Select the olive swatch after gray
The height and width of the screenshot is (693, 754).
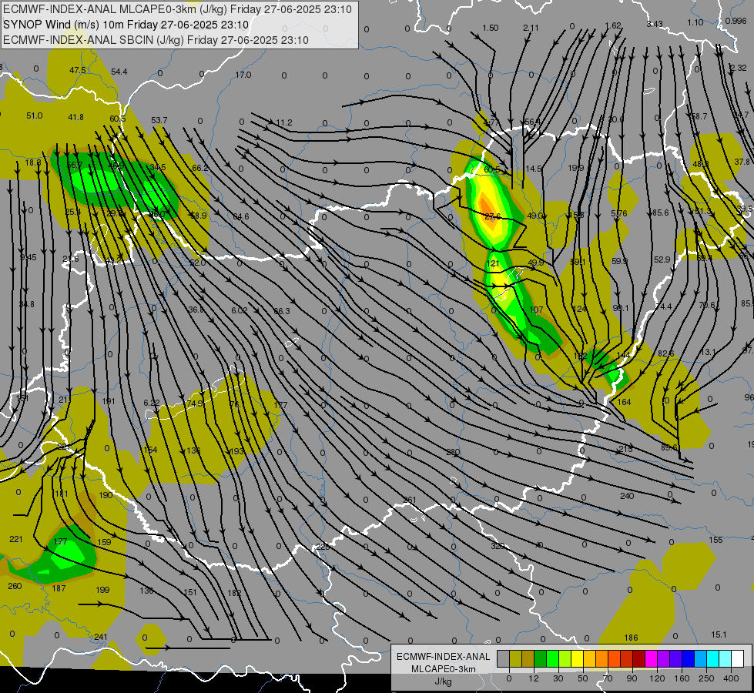515,659
